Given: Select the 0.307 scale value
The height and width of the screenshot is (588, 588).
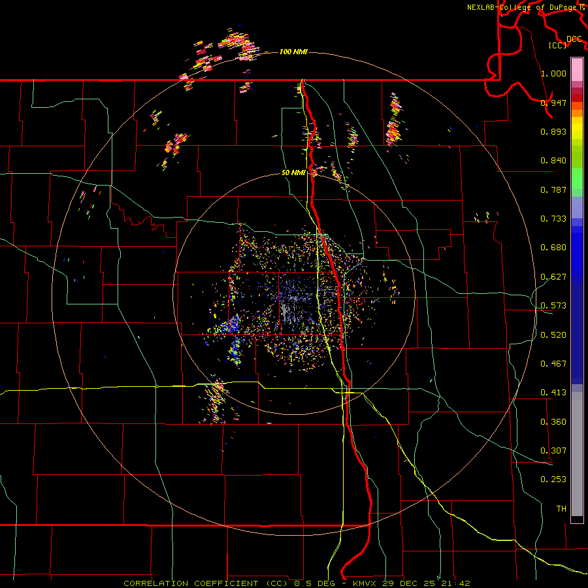Looking at the screenshot, I should tap(553, 451).
